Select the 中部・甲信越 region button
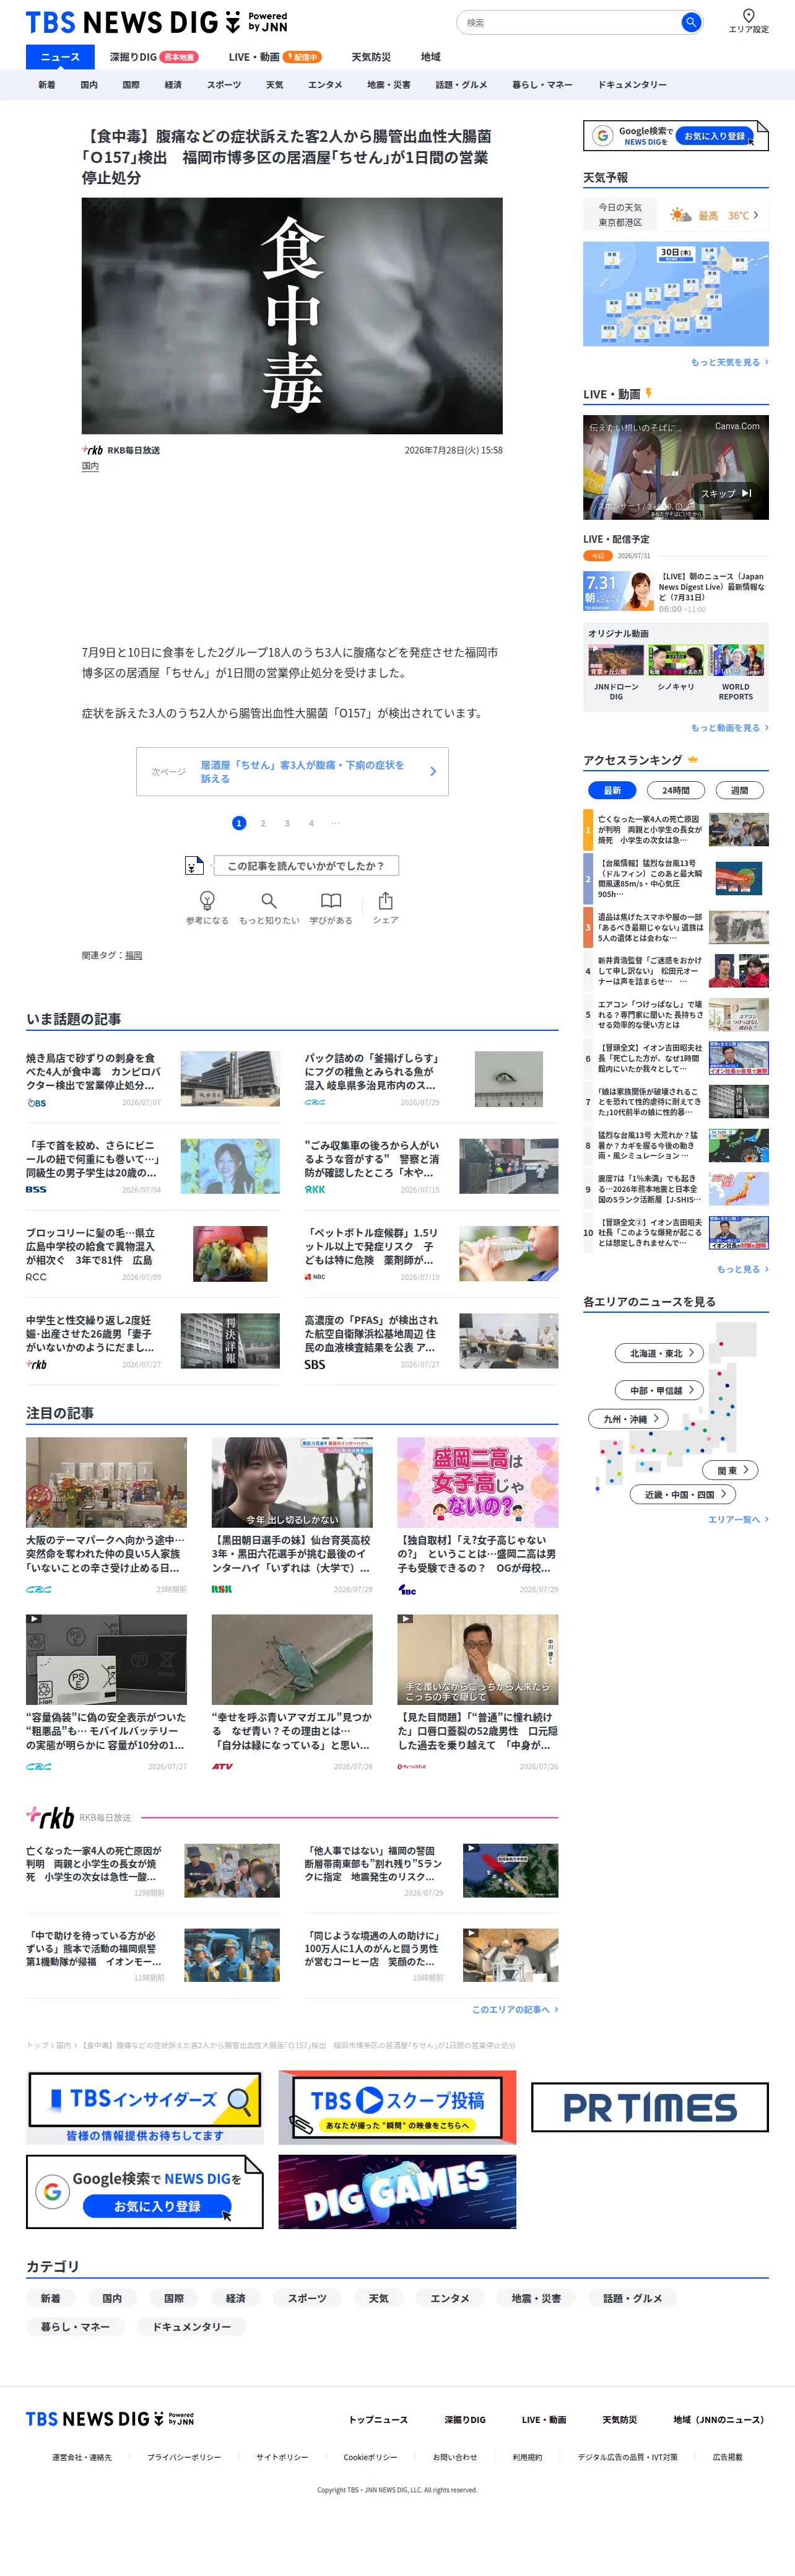The width and height of the screenshot is (795, 2576). coord(660,1390)
